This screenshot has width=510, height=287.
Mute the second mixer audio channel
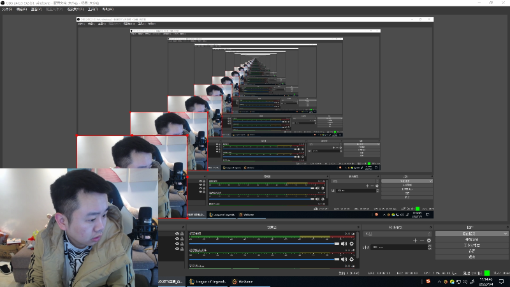(344, 260)
